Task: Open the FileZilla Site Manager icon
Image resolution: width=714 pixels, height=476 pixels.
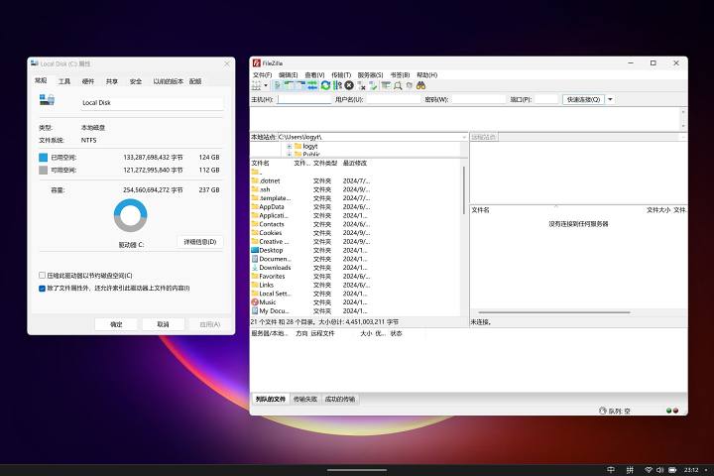Action: (x=256, y=86)
